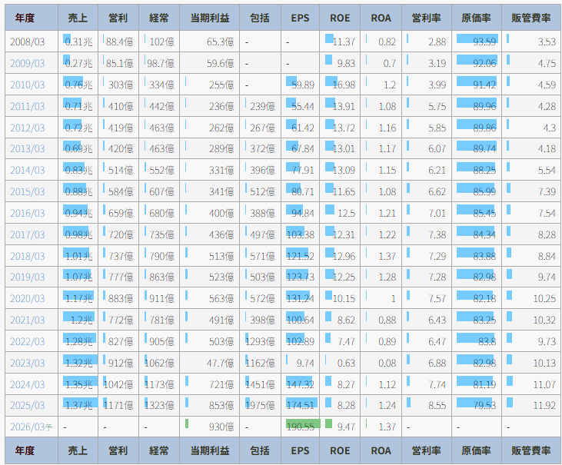Click the 1.37兆 sales cell

click(78, 404)
